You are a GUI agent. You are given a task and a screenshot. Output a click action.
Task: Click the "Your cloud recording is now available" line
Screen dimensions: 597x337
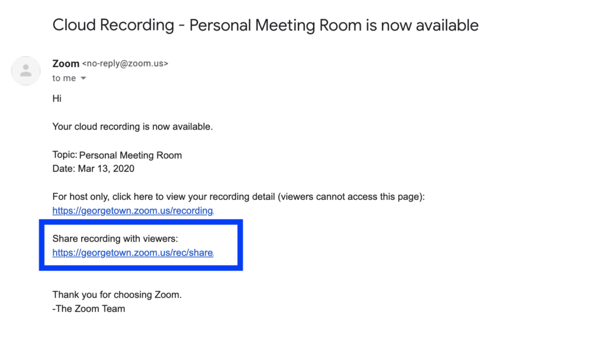click(132, 127)
